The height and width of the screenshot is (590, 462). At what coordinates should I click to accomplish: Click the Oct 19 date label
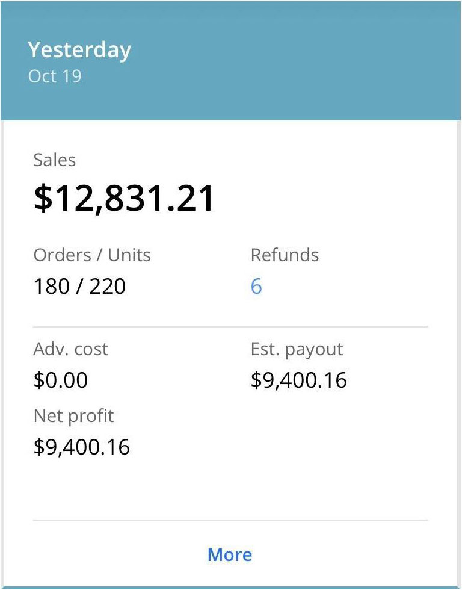[x=55, y=76]
